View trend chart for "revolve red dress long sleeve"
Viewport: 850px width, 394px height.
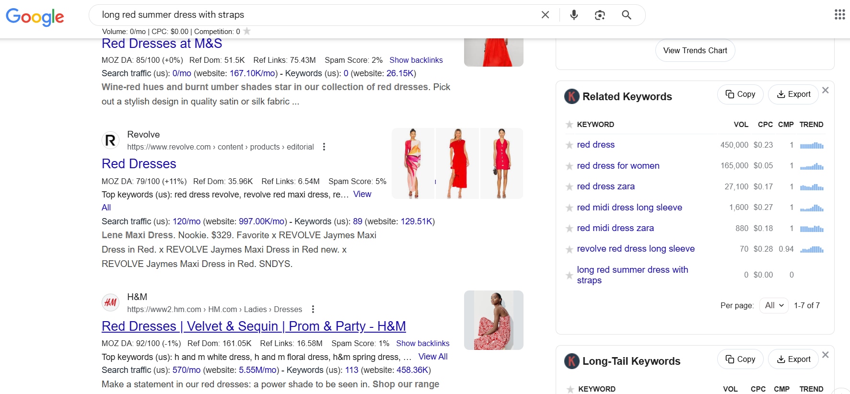[812, 249]
